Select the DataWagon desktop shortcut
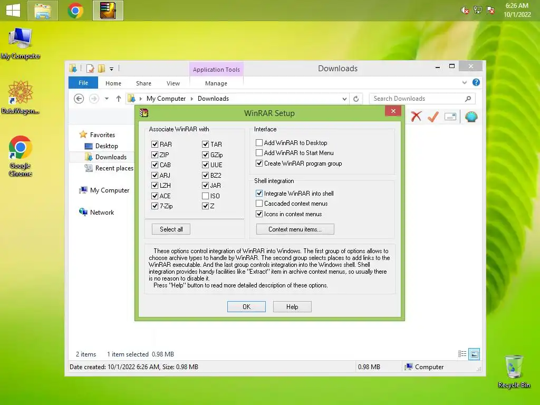 21,98
